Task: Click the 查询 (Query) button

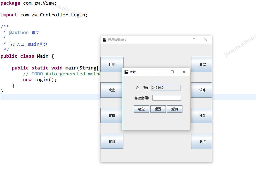Action: click(x=112, y=116)
